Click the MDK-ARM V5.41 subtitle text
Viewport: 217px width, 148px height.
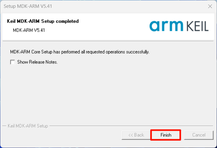point(29,30)
